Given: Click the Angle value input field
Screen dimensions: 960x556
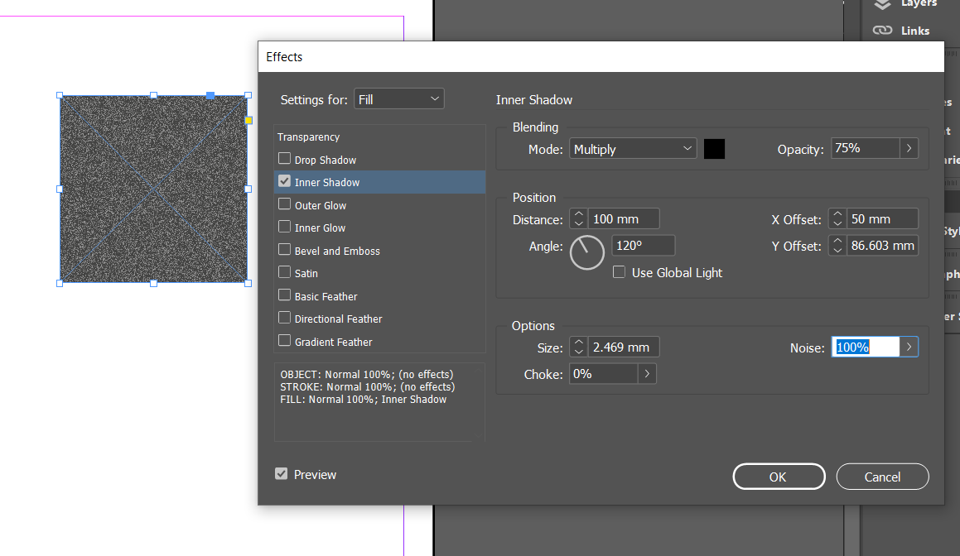Looking at the screenshot, I should pyautogui.click(x=643, y=245).
